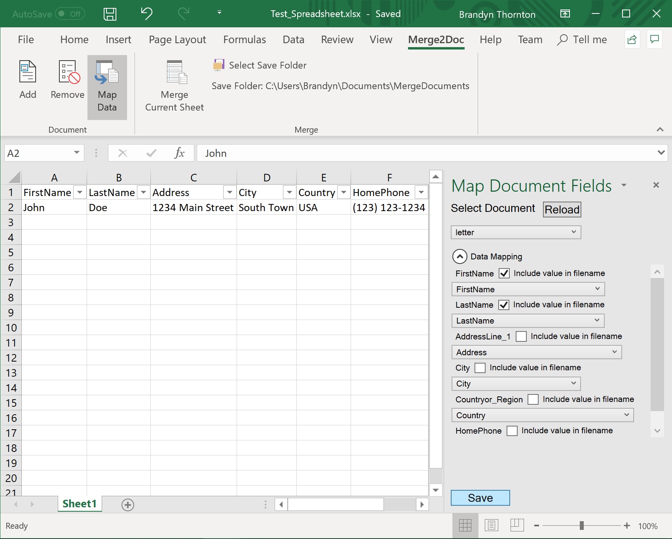Open the Name Box dropdown
Viewport: 672px width, 539px height.
click(77, 152)
